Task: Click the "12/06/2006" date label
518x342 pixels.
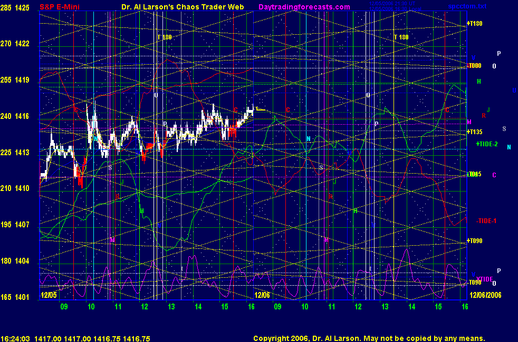Action: 485,295
